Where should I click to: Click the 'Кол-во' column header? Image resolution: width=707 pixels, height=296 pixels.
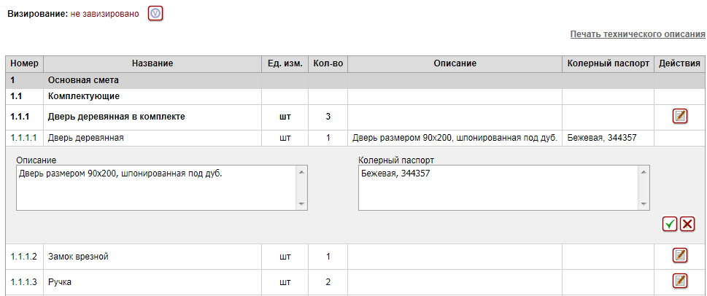click(328, 63)
